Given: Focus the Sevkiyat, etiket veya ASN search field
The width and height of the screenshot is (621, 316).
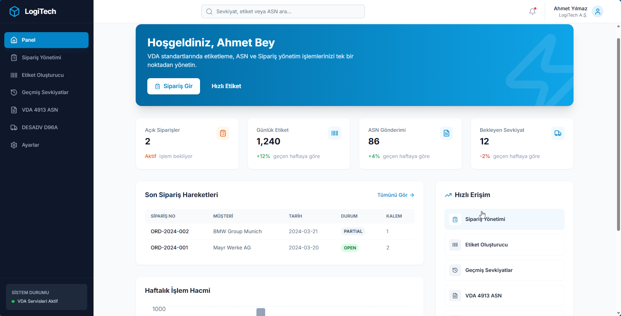Looking at the screenshot, I should [283, 12].
